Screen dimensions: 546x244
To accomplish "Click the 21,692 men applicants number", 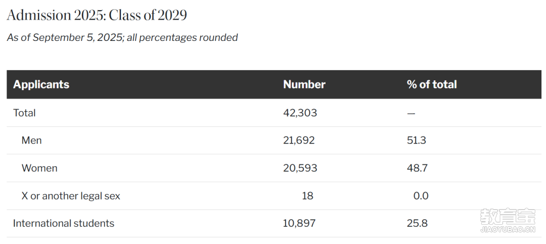I will pos(299,140).
